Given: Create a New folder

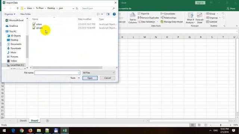Looking at the screenshot, I should (25, 14).
